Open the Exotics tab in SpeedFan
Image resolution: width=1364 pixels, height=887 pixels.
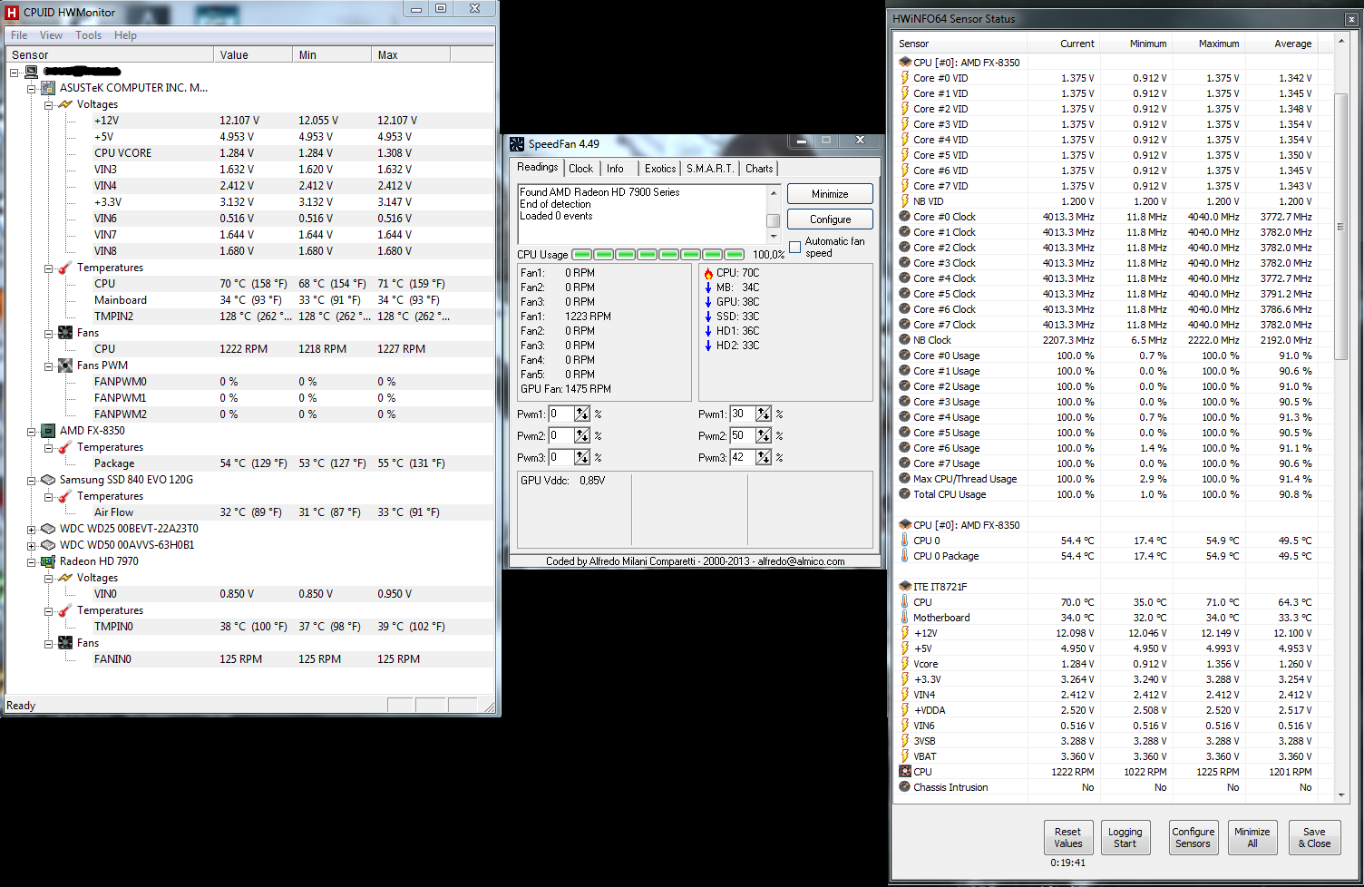pos(660,169)
